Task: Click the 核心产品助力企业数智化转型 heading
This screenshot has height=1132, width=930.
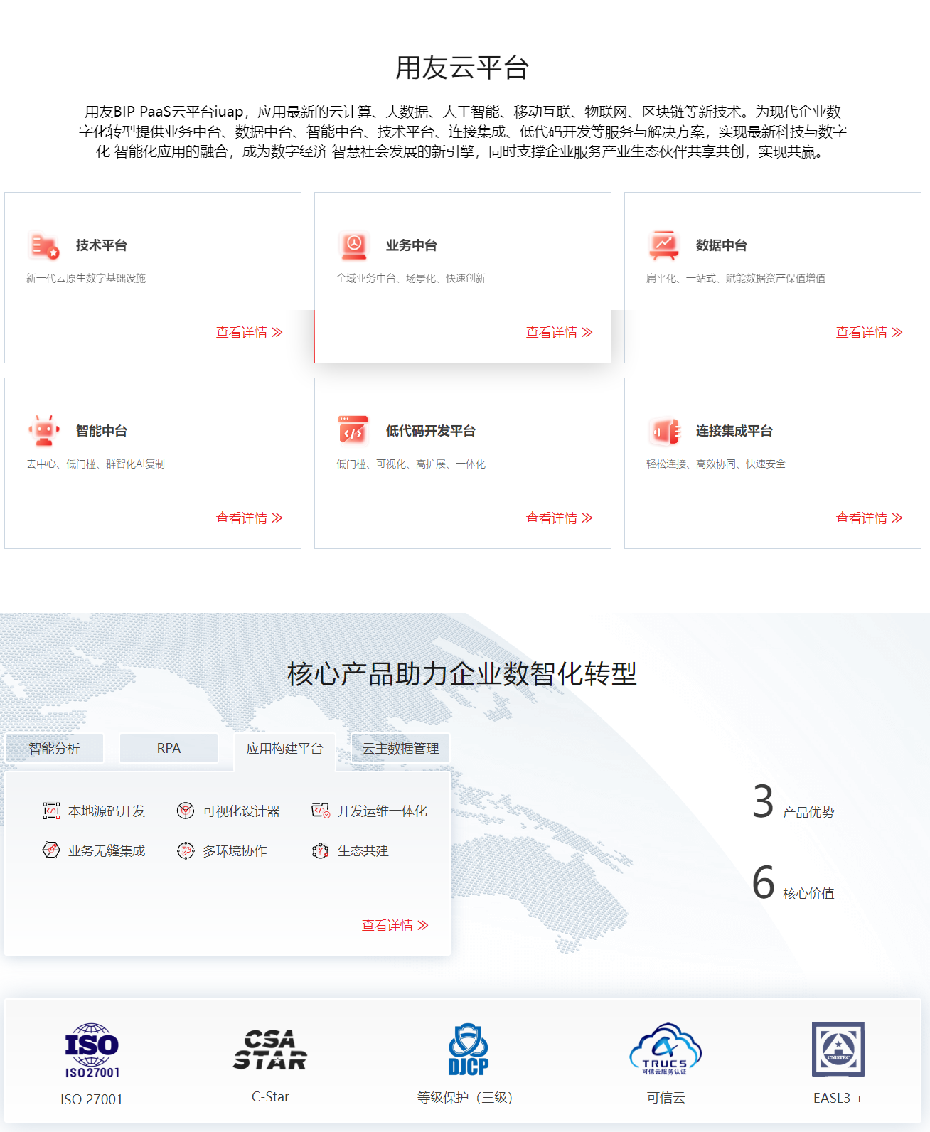Action: coord(462,674)
